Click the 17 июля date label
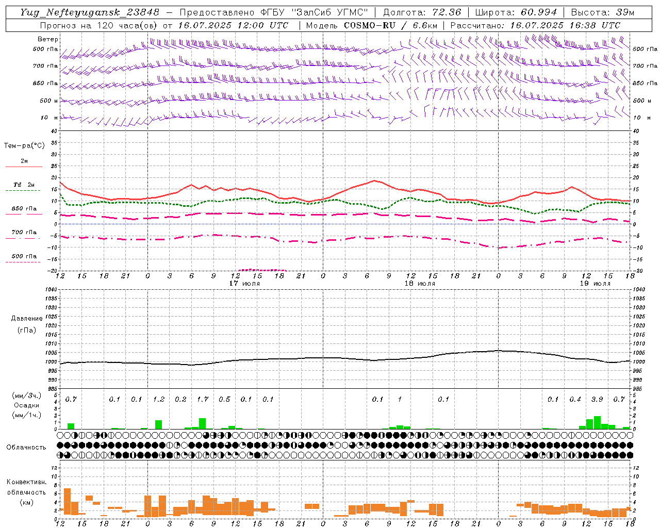 (x=244, y=284)
